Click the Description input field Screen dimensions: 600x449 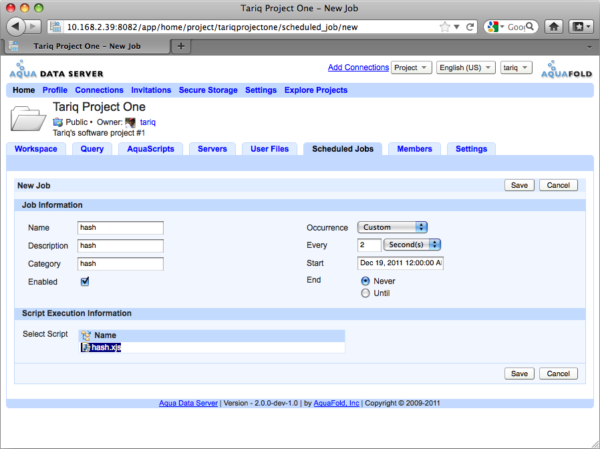coord(120,245)
